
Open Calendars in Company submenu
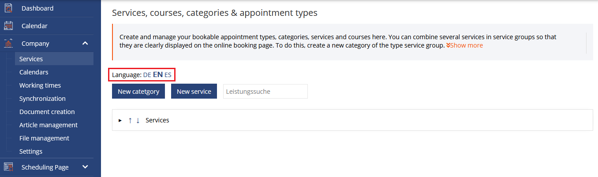34,72
